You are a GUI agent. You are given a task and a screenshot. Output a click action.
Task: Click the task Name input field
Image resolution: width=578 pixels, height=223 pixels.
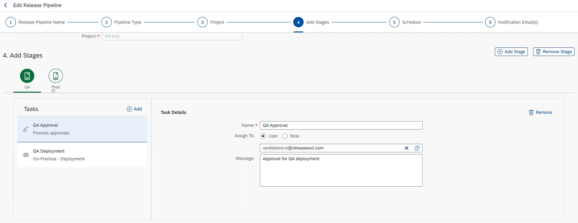[341, 125]
